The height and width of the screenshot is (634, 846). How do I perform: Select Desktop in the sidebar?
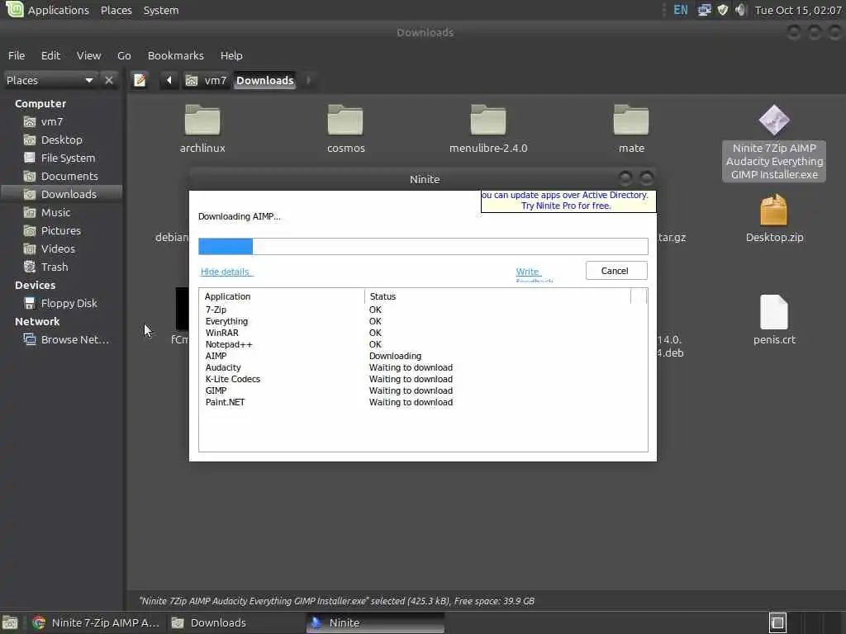click(61, 140)
